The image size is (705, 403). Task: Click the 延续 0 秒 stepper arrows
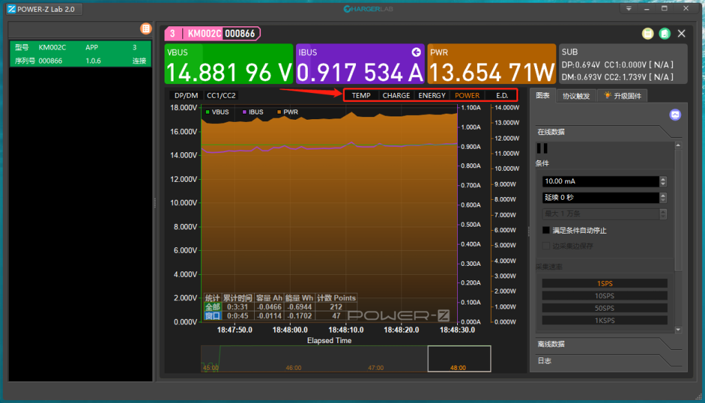(663, 198)
